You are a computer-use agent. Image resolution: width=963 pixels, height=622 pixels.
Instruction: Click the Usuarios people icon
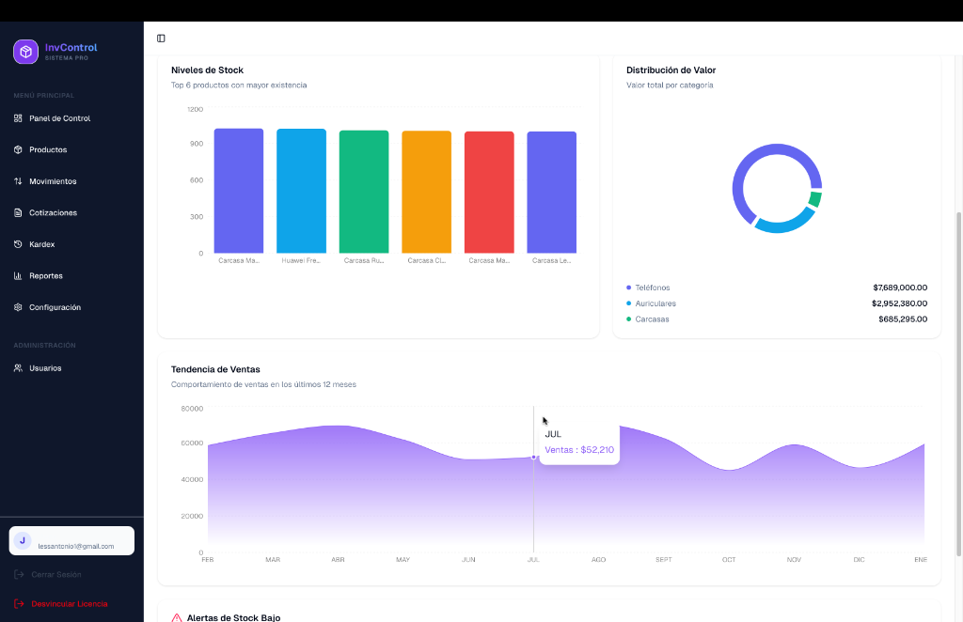(x=18, y=368)
